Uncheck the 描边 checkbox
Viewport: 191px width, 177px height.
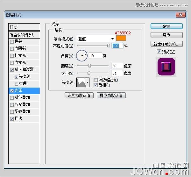coord(12,119)
